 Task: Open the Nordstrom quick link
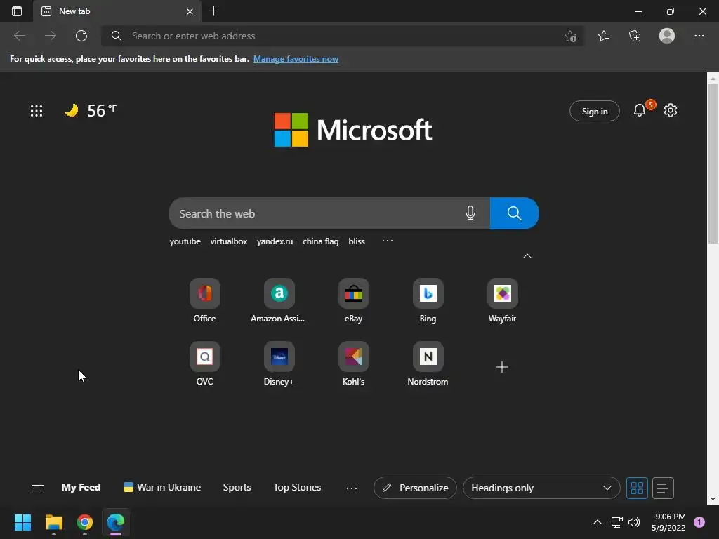point(428,364)
